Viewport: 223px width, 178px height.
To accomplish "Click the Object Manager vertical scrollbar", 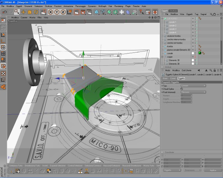I will coord(221,40).
